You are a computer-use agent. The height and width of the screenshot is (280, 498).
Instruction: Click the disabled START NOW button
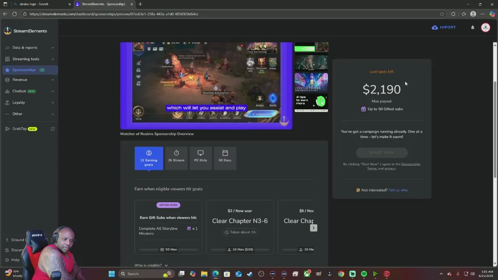(x=382, y=152)
